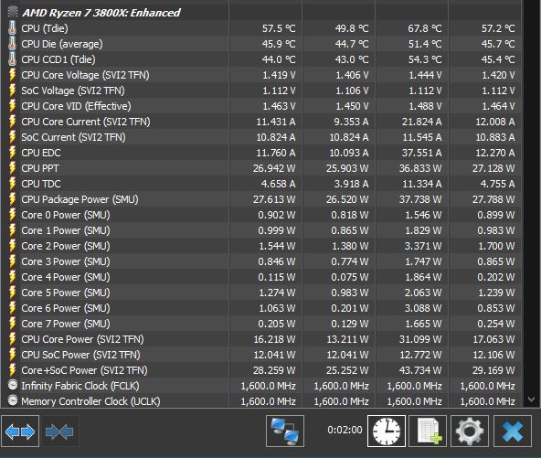Select Infinity Fabric Clock (FCLK) label
Viewport: 541px width, 458px height.
click(x=80, y=386)
